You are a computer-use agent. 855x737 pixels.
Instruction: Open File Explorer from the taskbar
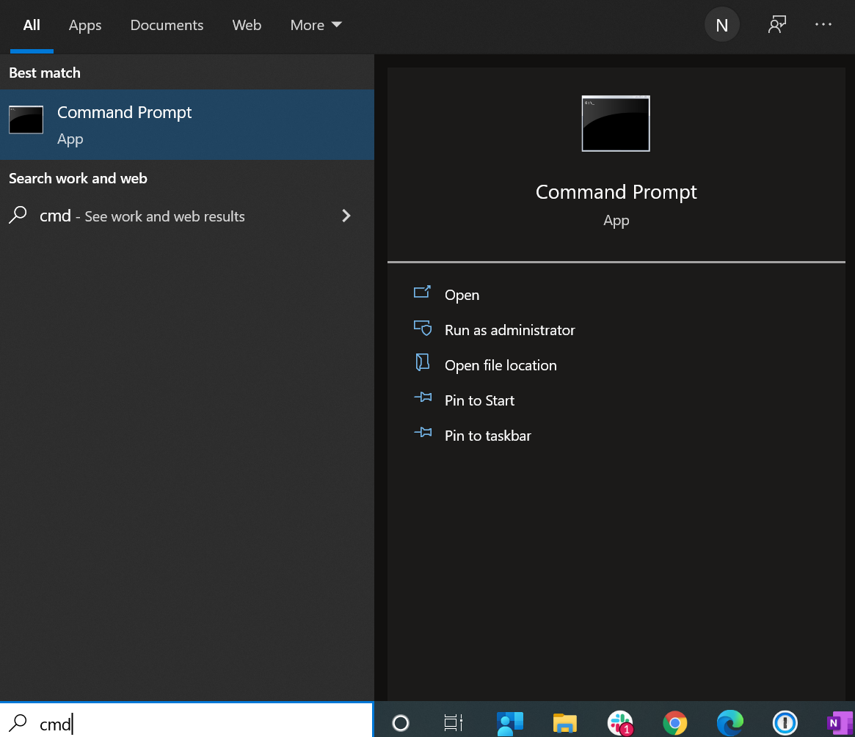pos(565,722)
